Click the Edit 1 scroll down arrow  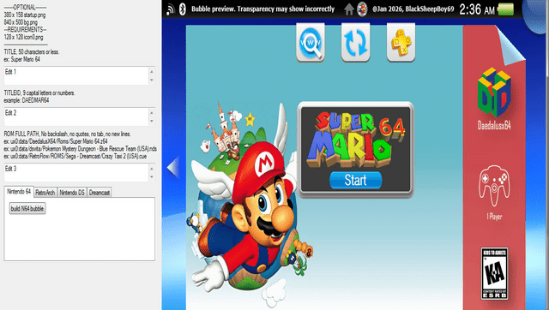tap(152, 80)
